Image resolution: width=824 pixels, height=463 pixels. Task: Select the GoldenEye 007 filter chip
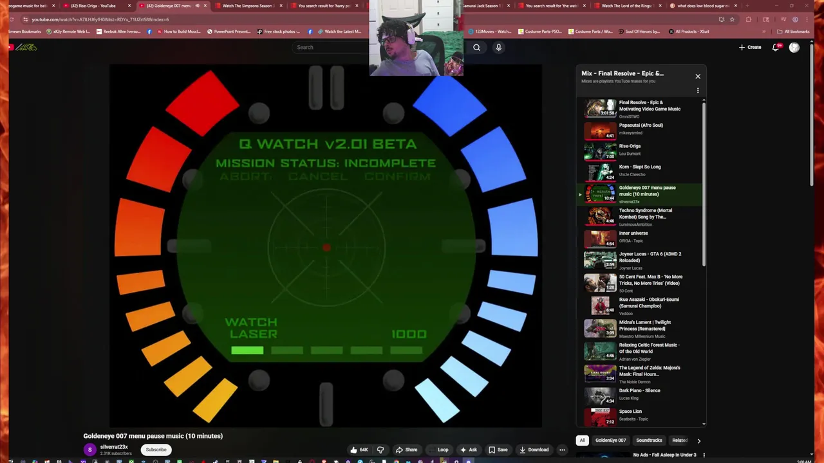pos(610,440)
